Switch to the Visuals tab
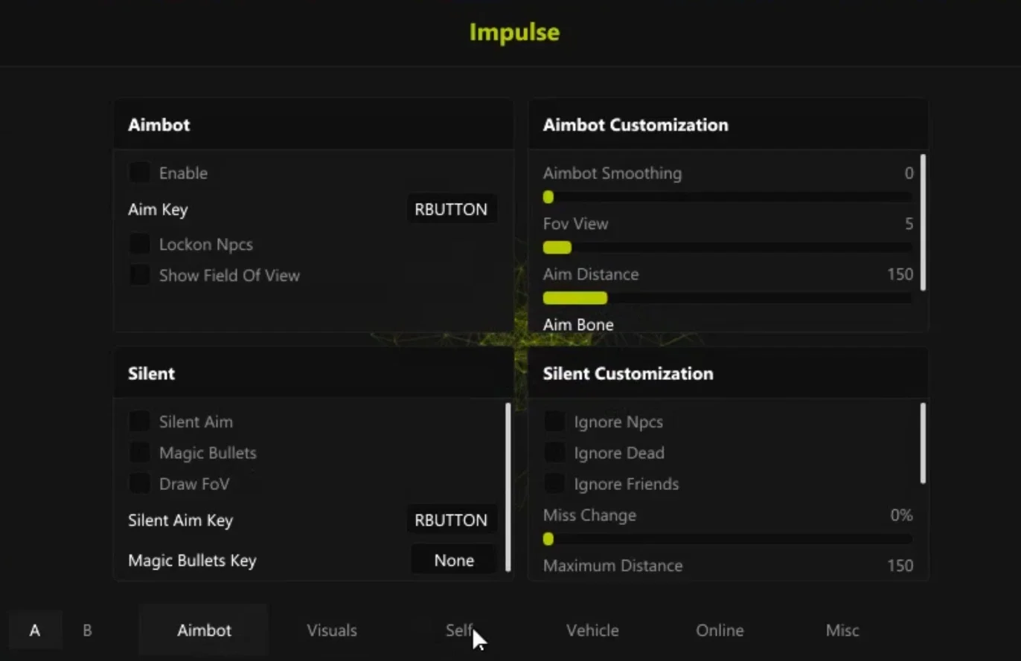 tap(332, 630)
